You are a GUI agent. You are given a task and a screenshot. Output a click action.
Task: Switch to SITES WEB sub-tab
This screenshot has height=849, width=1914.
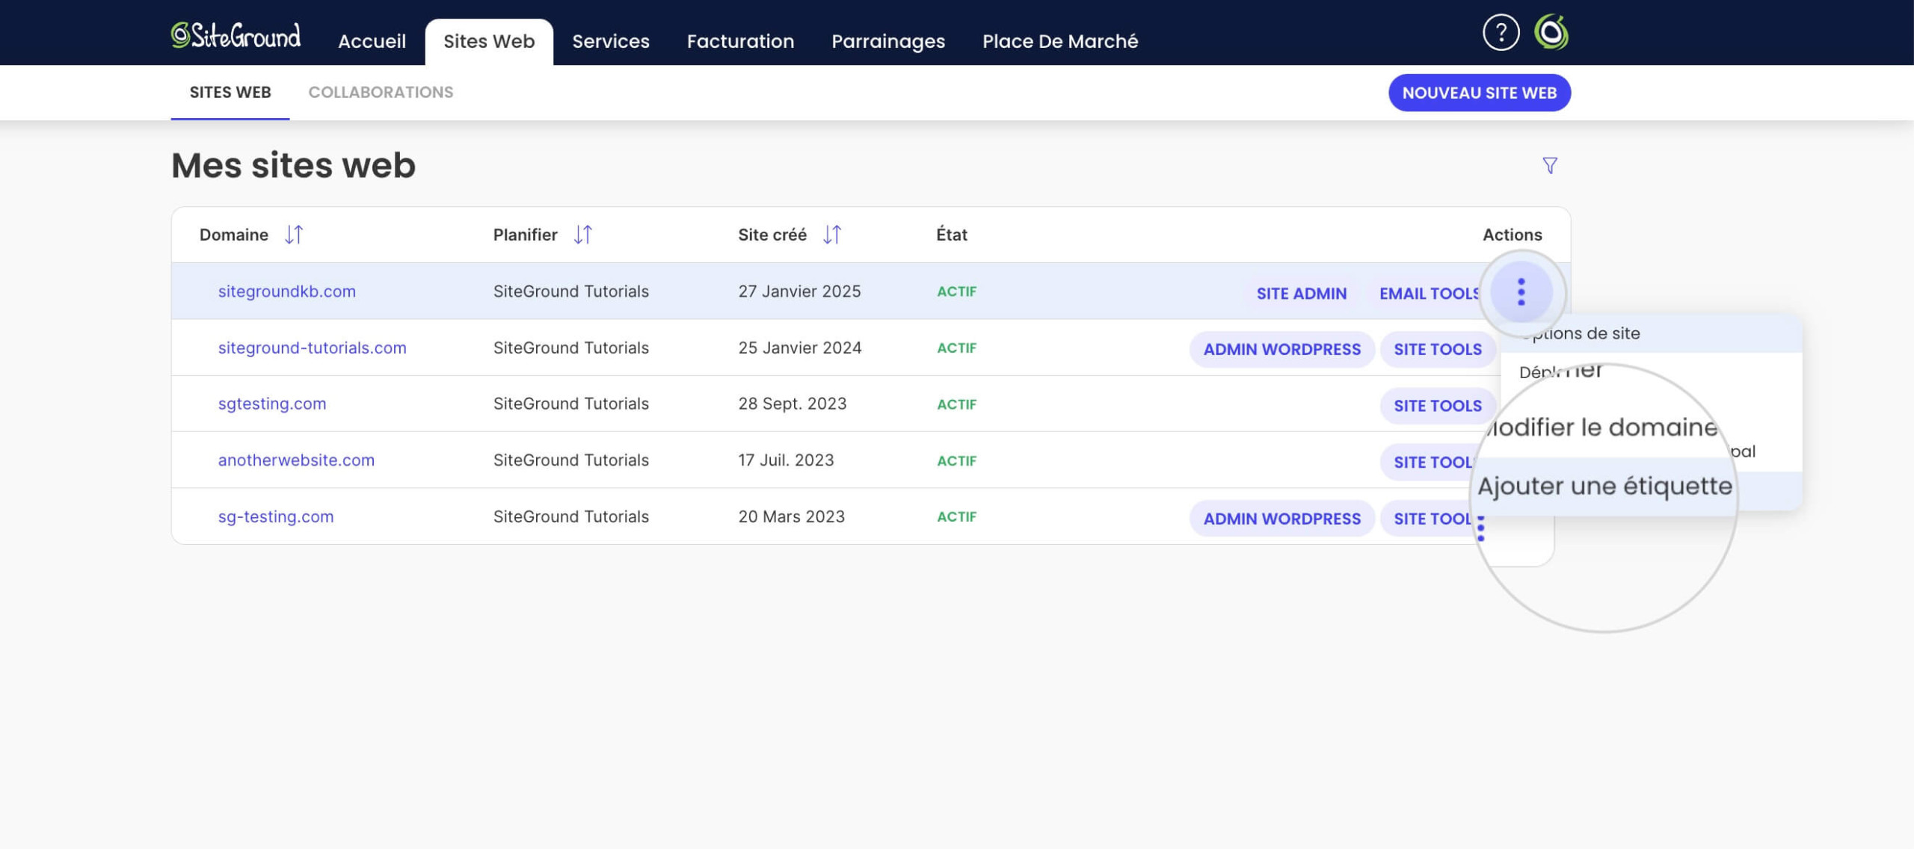pos(230,92)
